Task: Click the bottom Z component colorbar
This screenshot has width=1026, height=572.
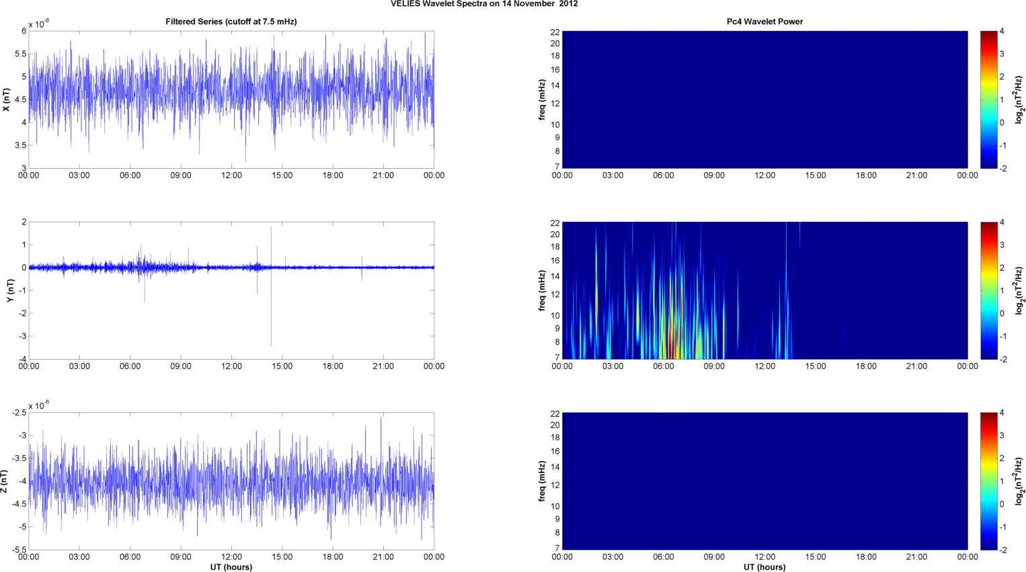Action: (988, 481)
